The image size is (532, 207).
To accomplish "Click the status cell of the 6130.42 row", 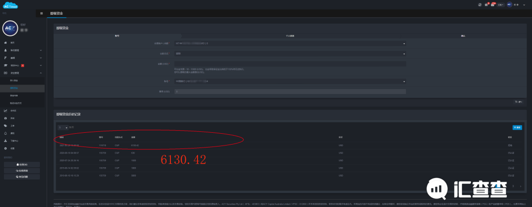I will tap(510, 146).
